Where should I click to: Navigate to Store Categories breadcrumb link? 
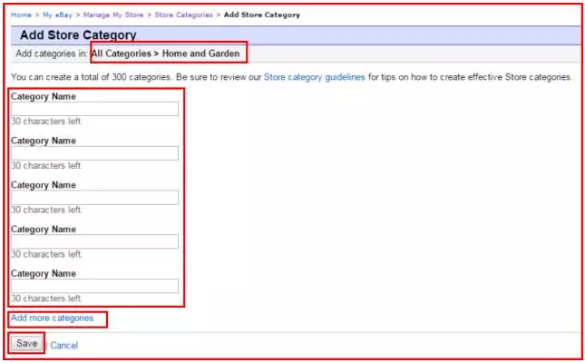[184, 15]
